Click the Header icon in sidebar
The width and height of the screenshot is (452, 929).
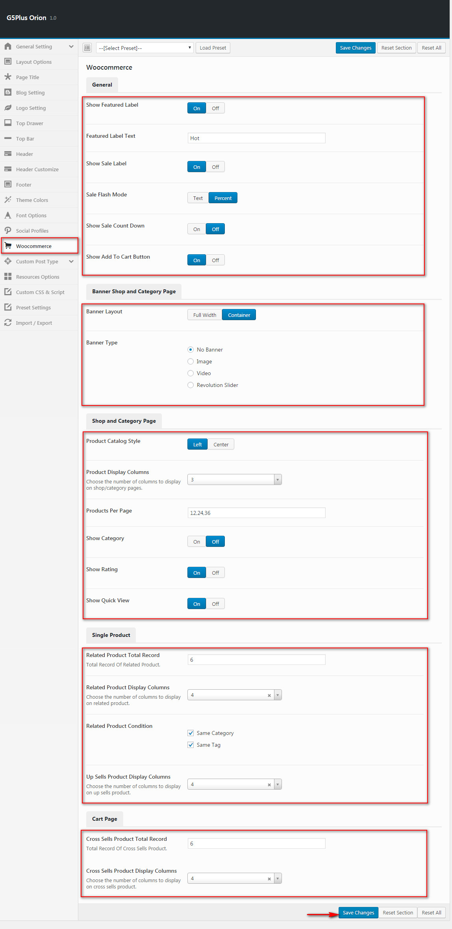tap(8, 154)
